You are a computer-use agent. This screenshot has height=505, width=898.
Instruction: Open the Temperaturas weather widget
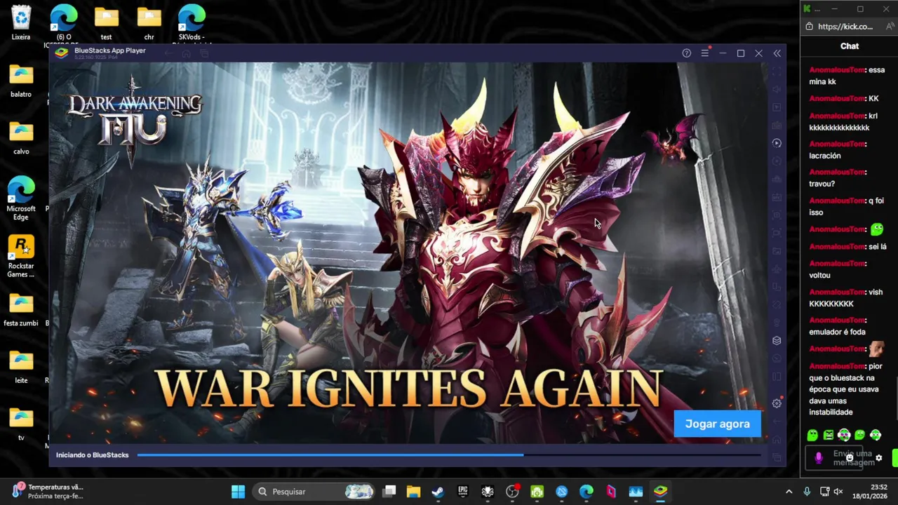point(48,492)
